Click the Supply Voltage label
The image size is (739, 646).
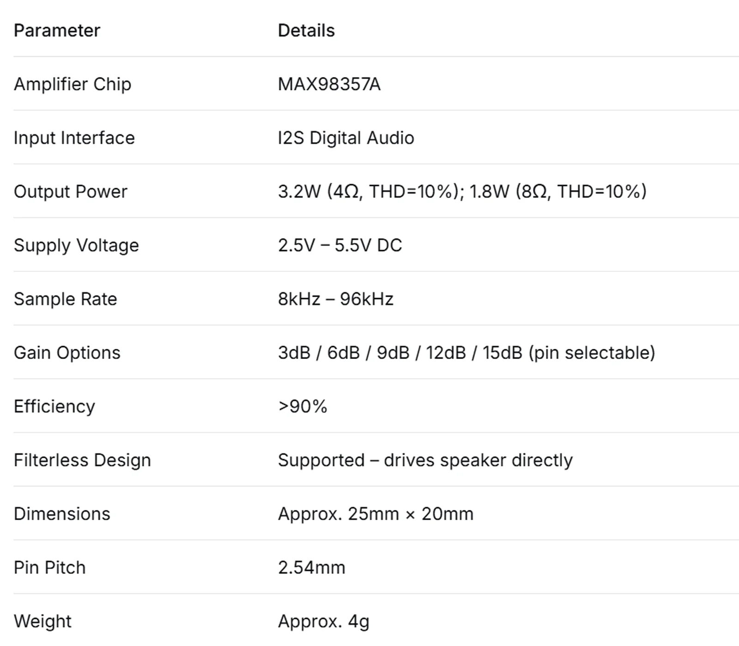76,245
